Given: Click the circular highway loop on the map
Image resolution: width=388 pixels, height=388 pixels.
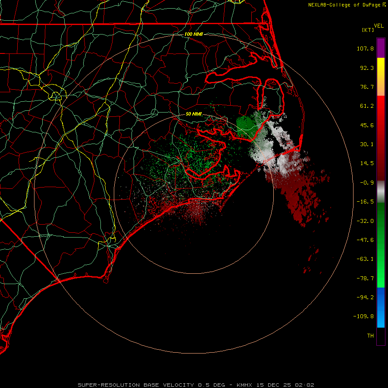Looking at the screenshot, I should click(56, 95).
